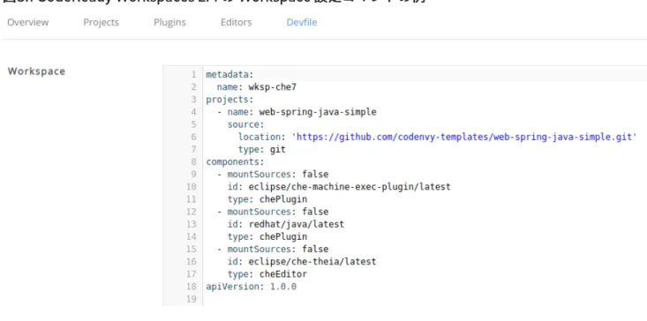Viewport: 647px width, 321px height.
Task: Click line number 18 in the gutter
Action: pos(192,287)
